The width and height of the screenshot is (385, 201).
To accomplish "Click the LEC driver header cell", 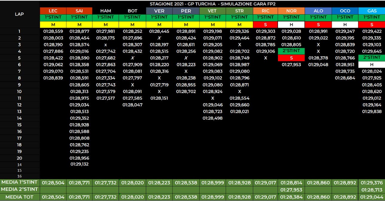I will 53,11.
